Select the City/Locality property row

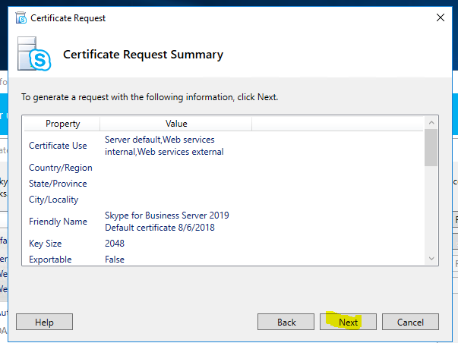(x=223, y=200)
